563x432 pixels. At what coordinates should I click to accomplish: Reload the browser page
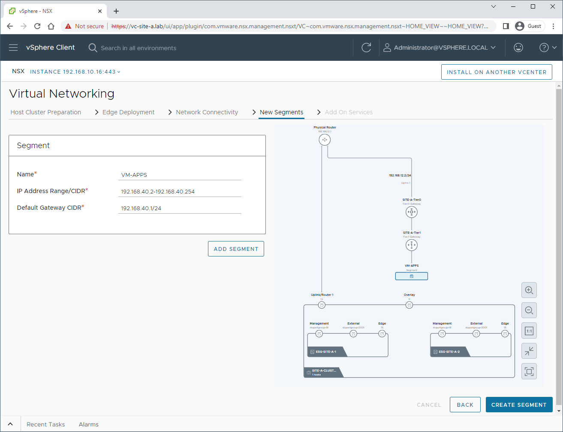[37, 26]
